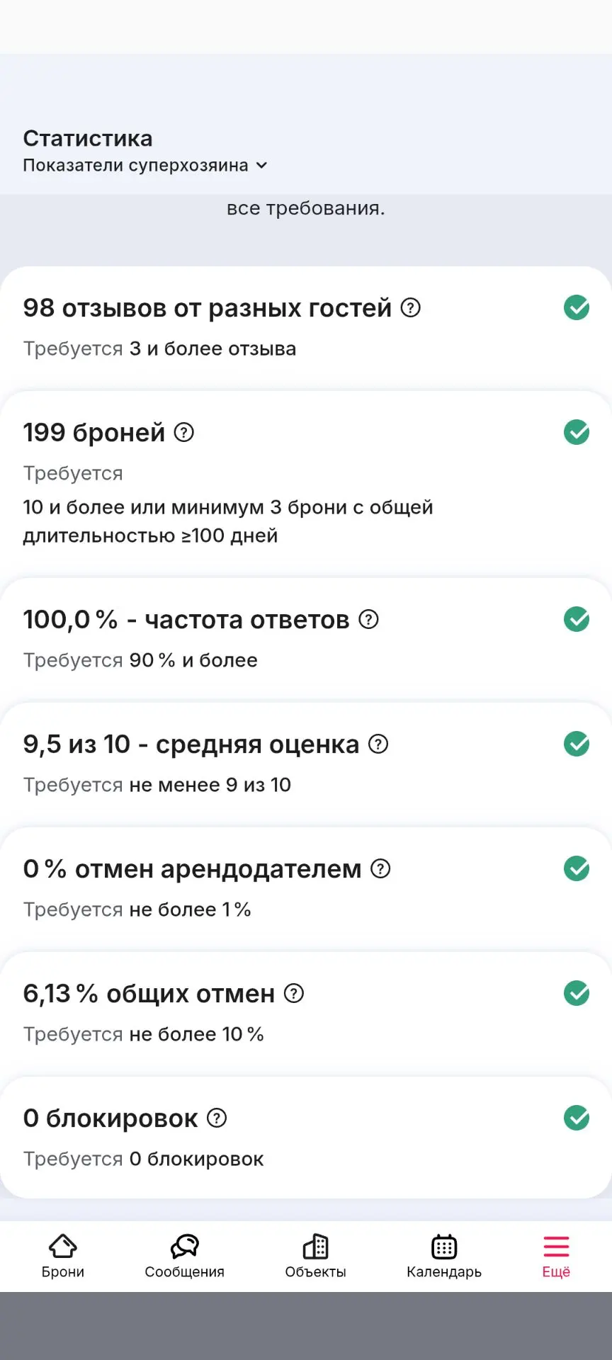Go to Сообщения tab

(185, 1257)
